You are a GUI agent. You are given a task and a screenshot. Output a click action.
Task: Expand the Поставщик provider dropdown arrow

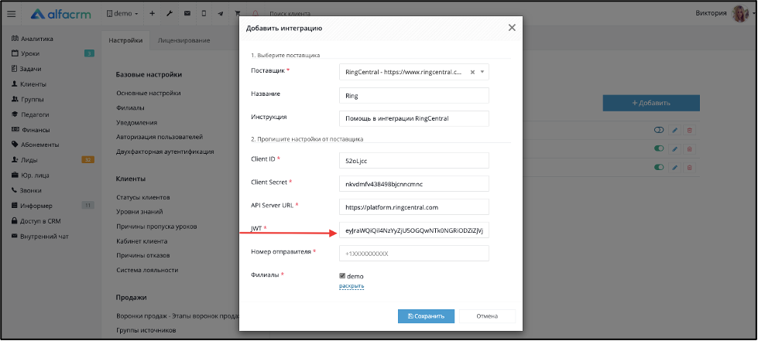coord(482,72)
